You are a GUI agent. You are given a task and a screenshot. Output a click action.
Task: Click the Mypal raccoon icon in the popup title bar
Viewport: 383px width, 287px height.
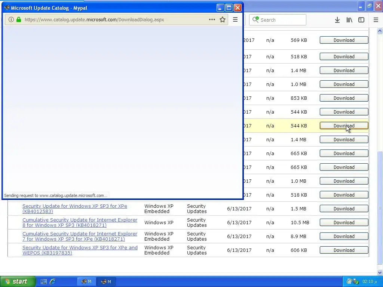click(7, 7)
